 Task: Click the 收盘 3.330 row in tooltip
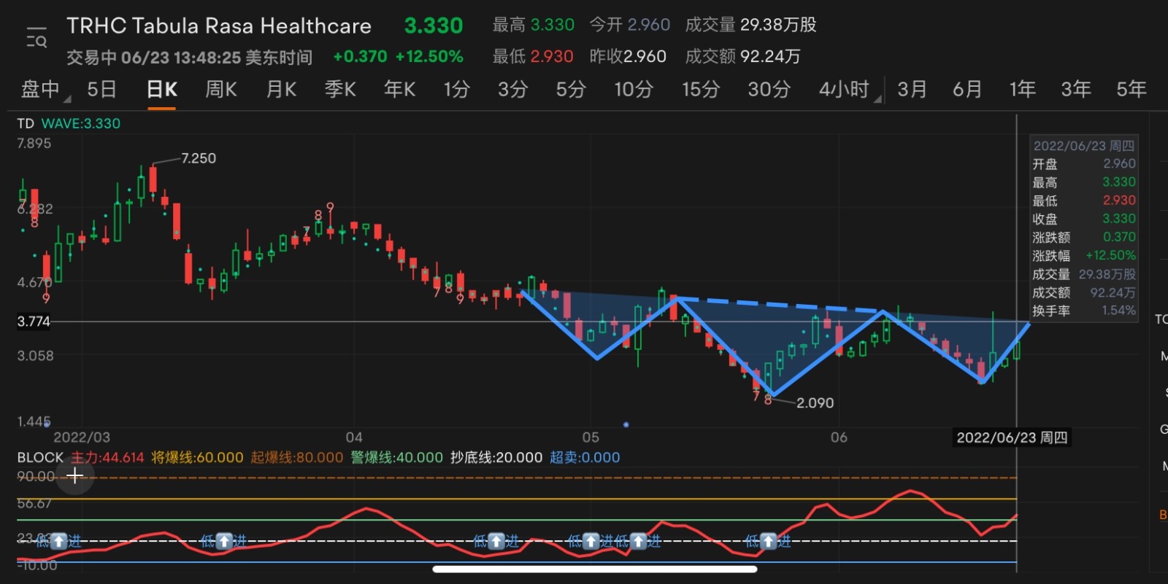[1084, 219]
